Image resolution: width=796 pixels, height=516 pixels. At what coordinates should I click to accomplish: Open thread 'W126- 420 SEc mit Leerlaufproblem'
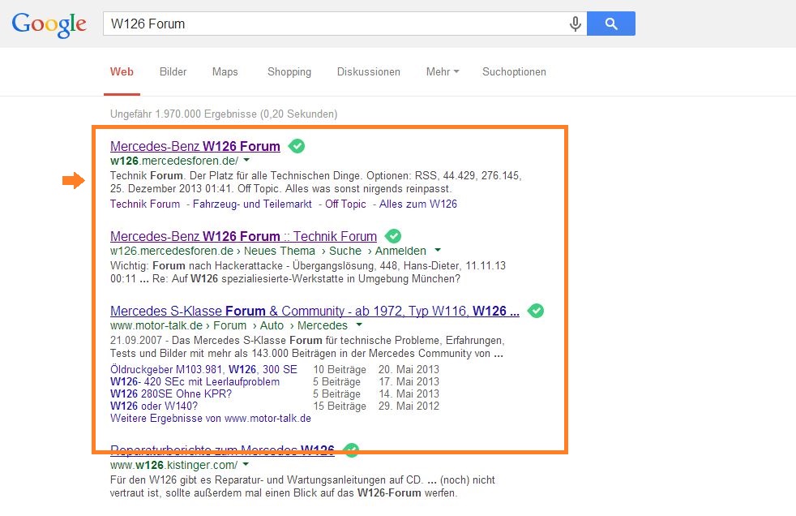(x=195, y=381)
